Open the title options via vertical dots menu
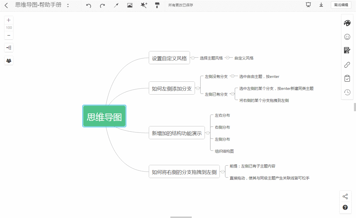 coord(68,5)
